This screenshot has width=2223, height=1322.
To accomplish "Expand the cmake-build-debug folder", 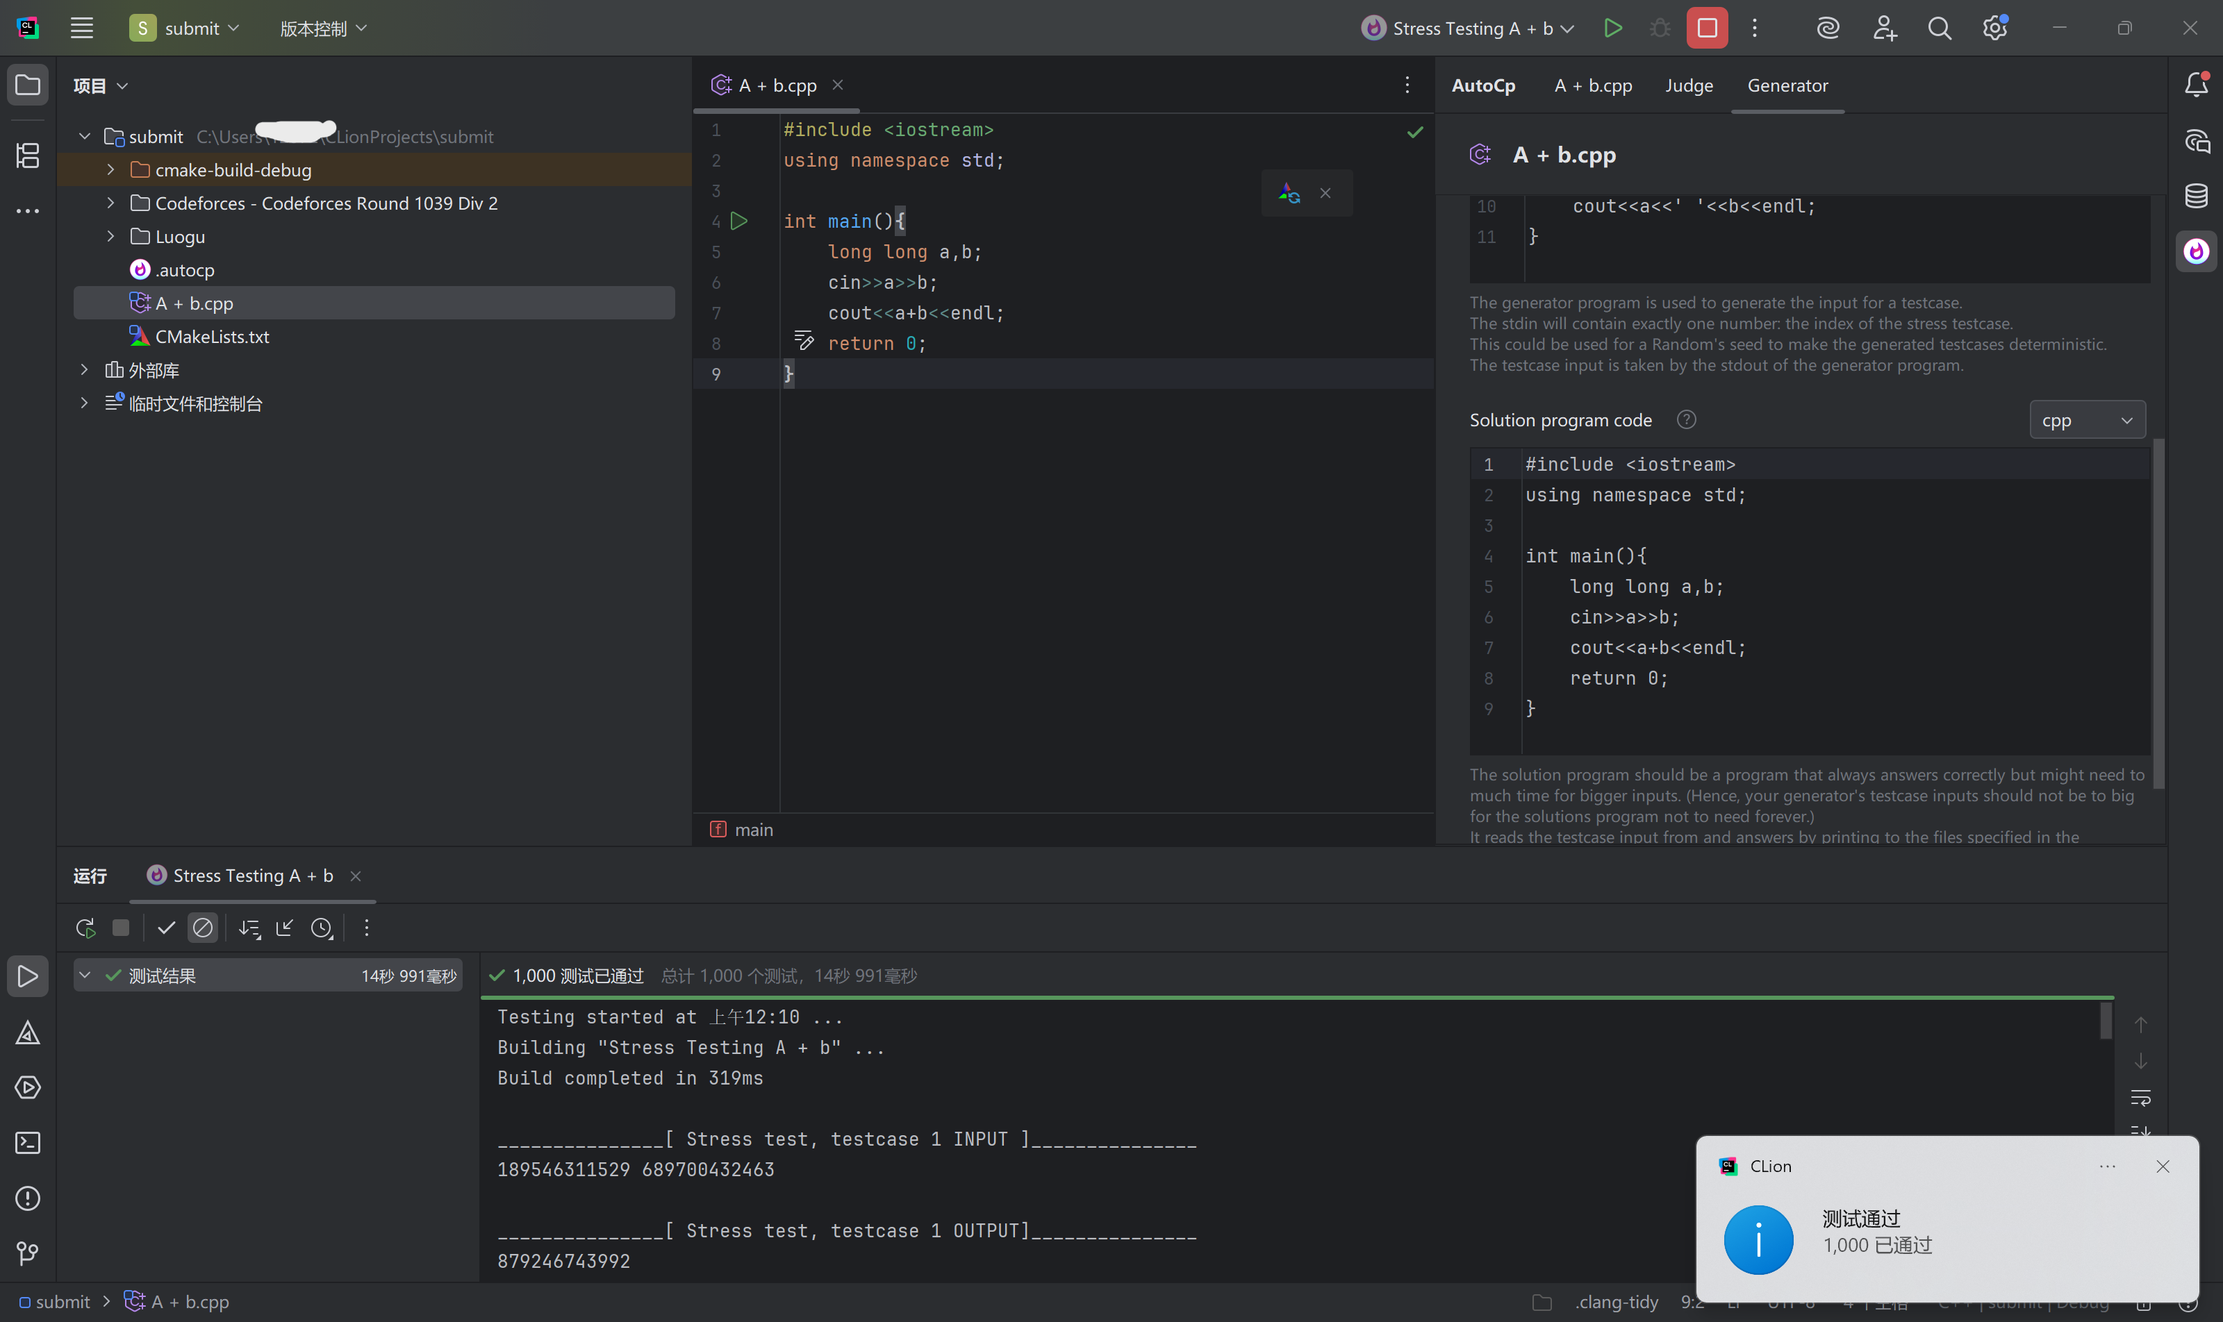I will click(110, 169).
